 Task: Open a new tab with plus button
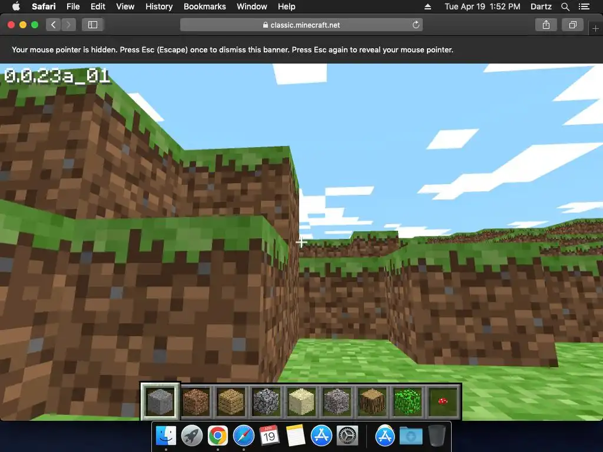[595, 28]
